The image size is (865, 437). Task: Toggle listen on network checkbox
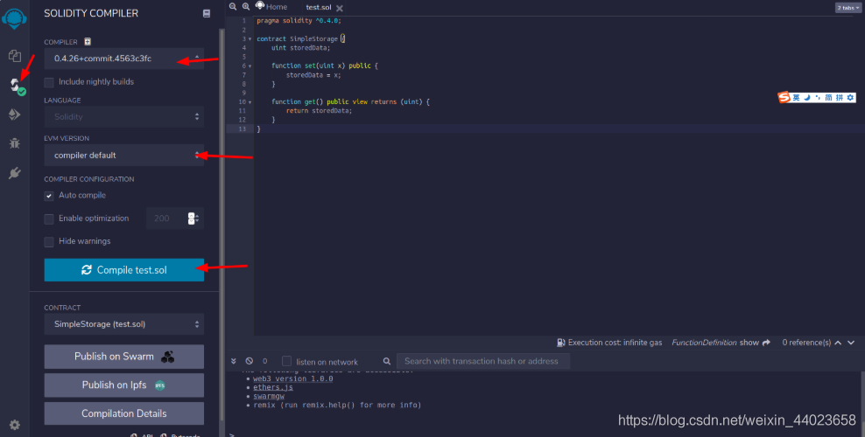pos(286,361)
